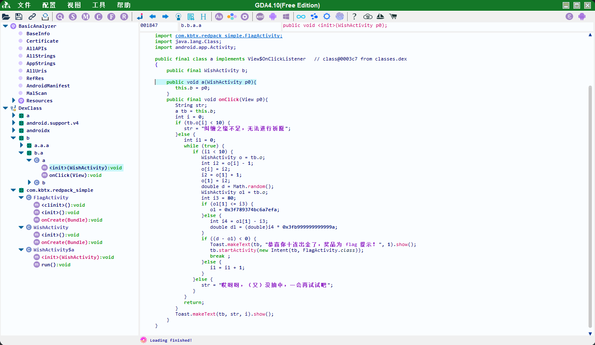Open the com.kbtx.redpack_simple.FlagActivity import link
The width and height of the screenshot is (595, 345).
pyautogui.click(x=229, y=36)
